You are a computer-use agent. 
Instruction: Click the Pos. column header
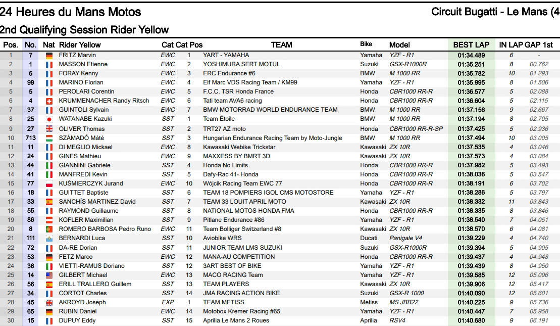coord(11,44)
